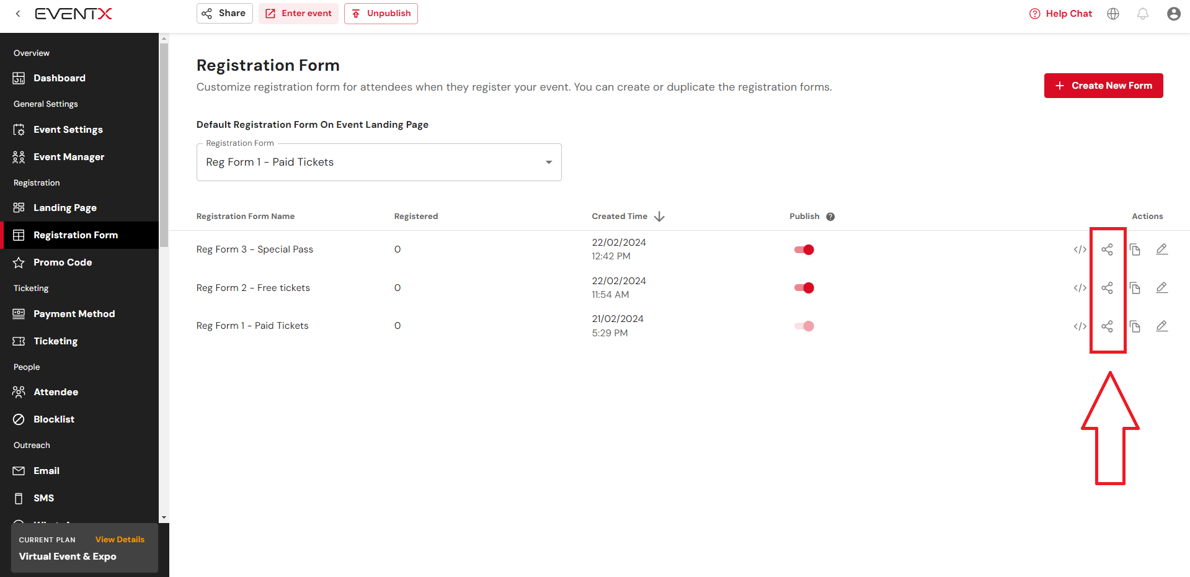1190x577 pixels.
Task: Edit Reg Form 2 - Free tickets
Action: (1162, 288)
